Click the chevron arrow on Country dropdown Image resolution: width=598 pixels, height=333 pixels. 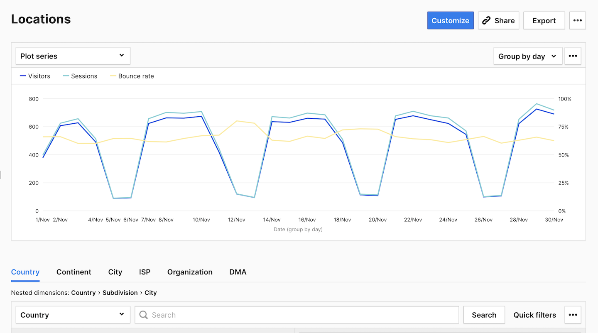(x=122, y=314)
